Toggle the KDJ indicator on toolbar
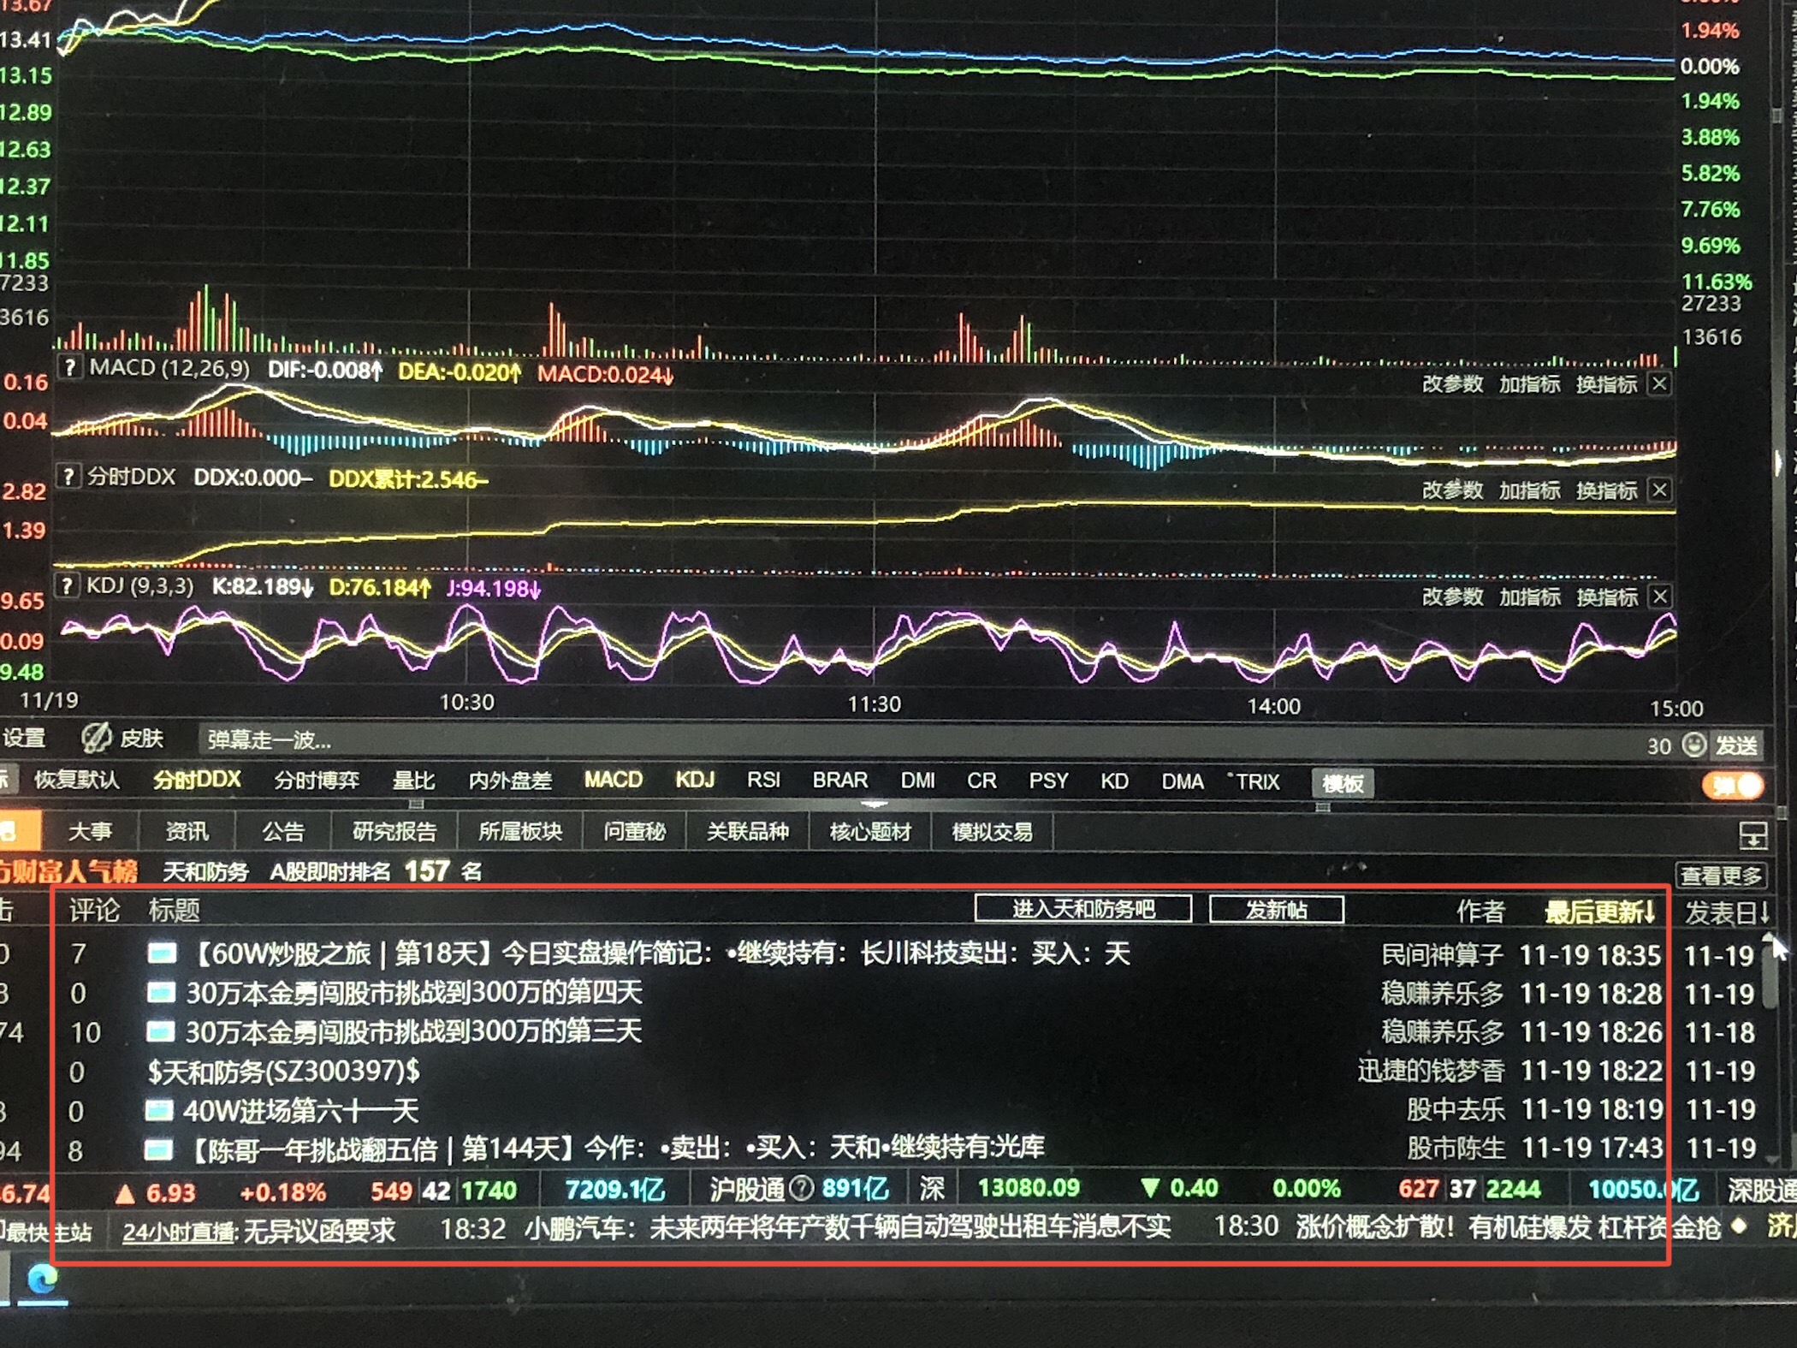Screen dimensions: 1797x1348 [x=694, y=780]
